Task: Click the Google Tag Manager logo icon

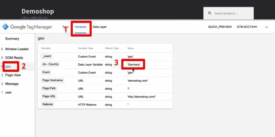Action: tap(5, 27)
